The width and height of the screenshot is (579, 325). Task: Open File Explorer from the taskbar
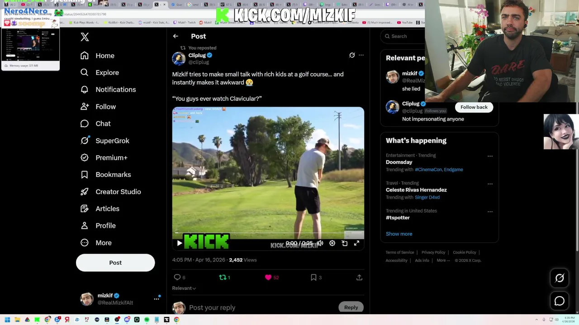pyautogui.click(x=17, y=320)
